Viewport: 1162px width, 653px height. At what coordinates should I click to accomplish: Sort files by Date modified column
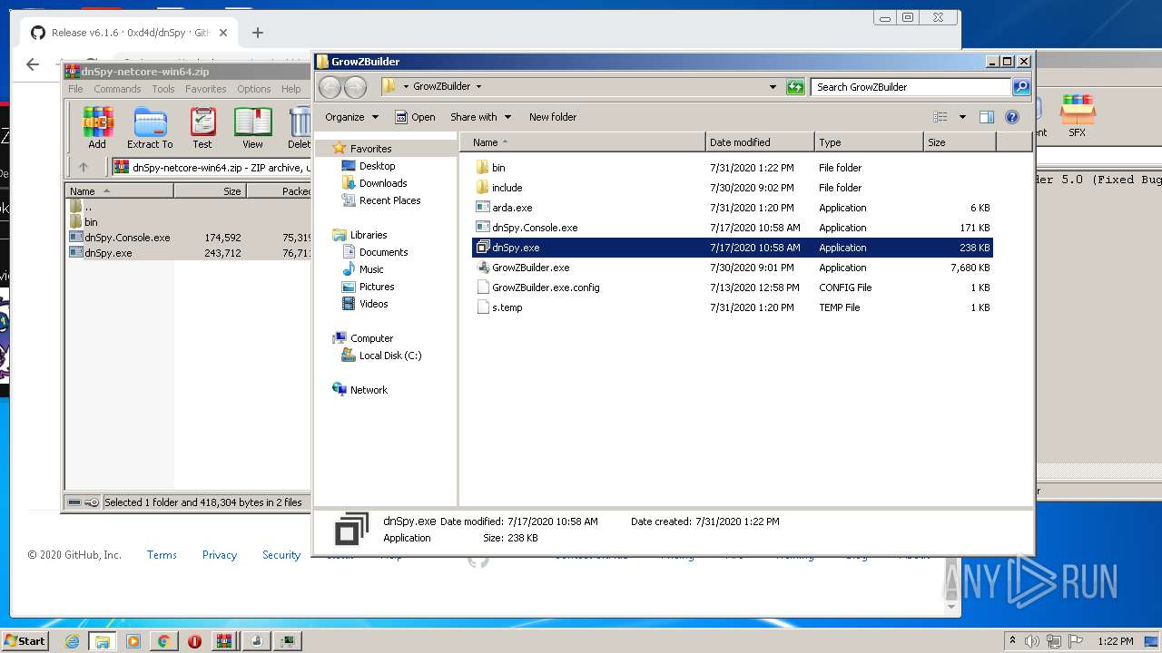tap(760, 142)
